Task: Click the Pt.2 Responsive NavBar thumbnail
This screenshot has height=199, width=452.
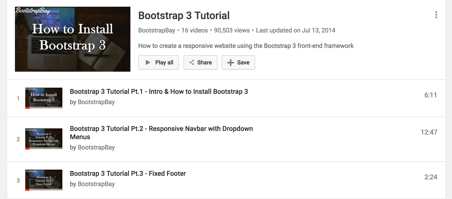Action: point(44,139)
